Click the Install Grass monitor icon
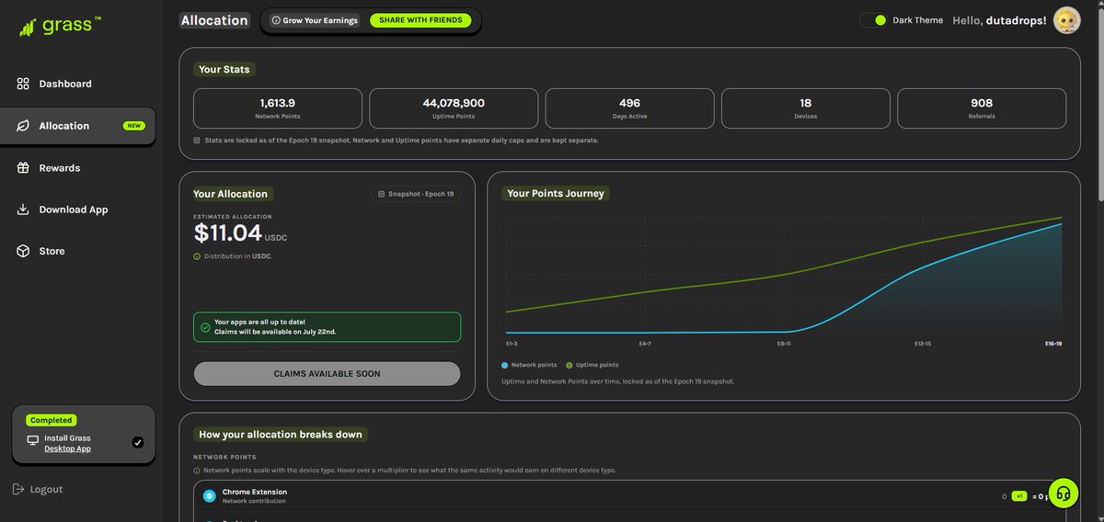This screenshot has width=1104, height=522. (33, 440)
